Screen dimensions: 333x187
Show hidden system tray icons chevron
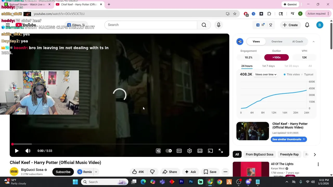pyautogui.click(x=287, y=182)
